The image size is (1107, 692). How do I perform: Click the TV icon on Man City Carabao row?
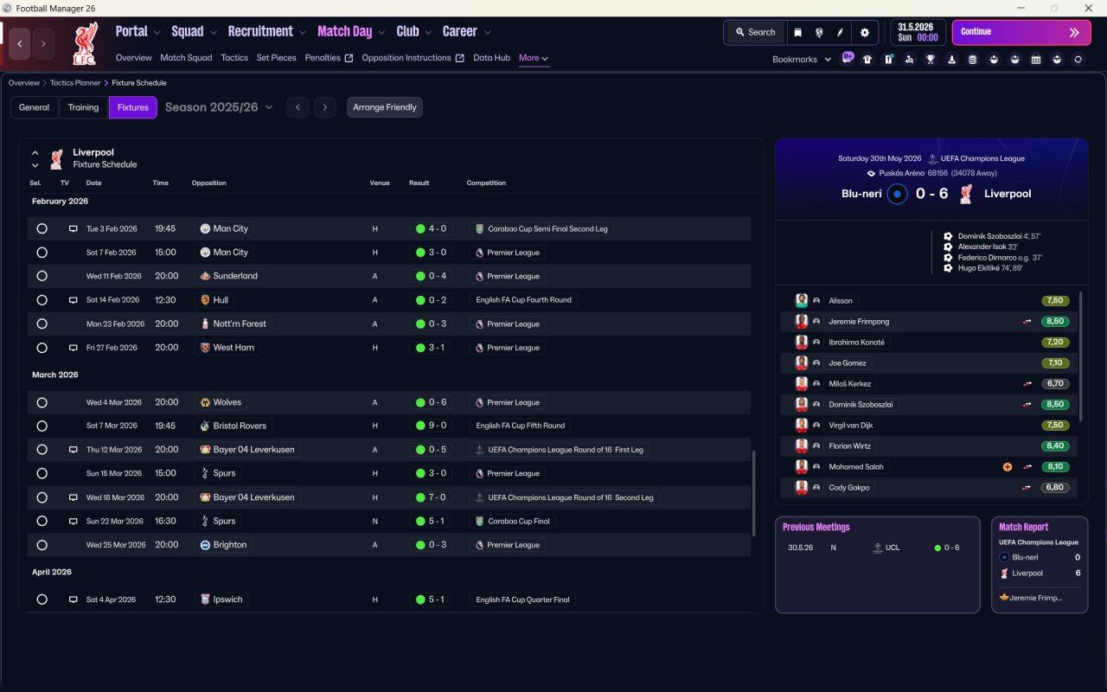click(74, 229)
